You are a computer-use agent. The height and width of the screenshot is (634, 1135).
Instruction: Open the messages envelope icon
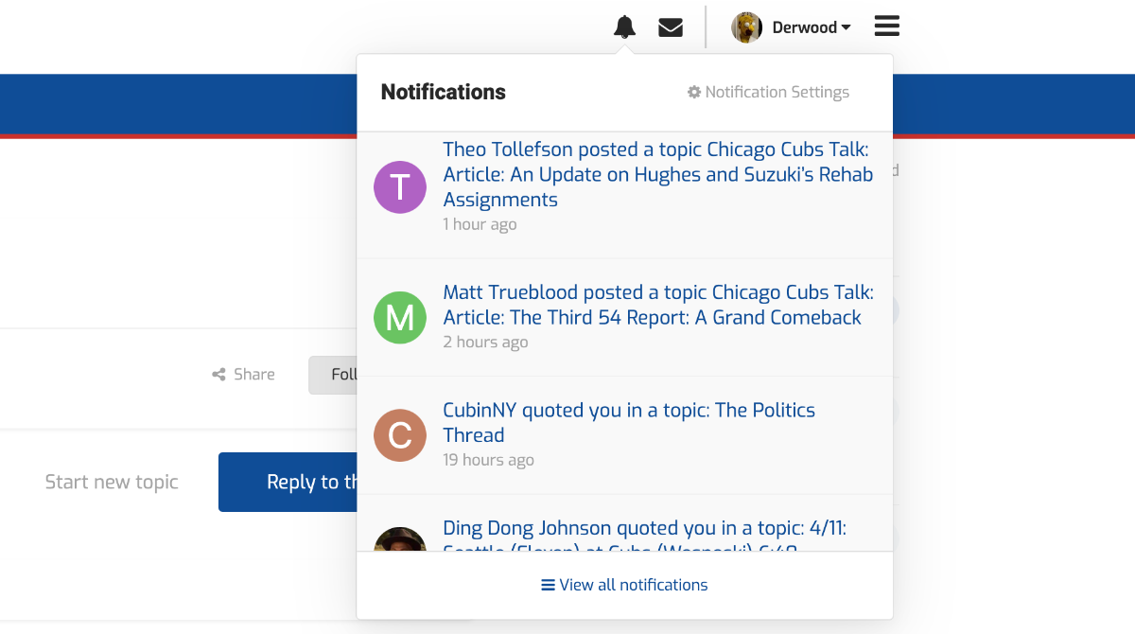[671, 27]
